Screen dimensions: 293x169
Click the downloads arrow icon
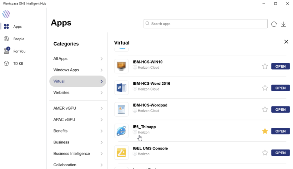(283, 24)
